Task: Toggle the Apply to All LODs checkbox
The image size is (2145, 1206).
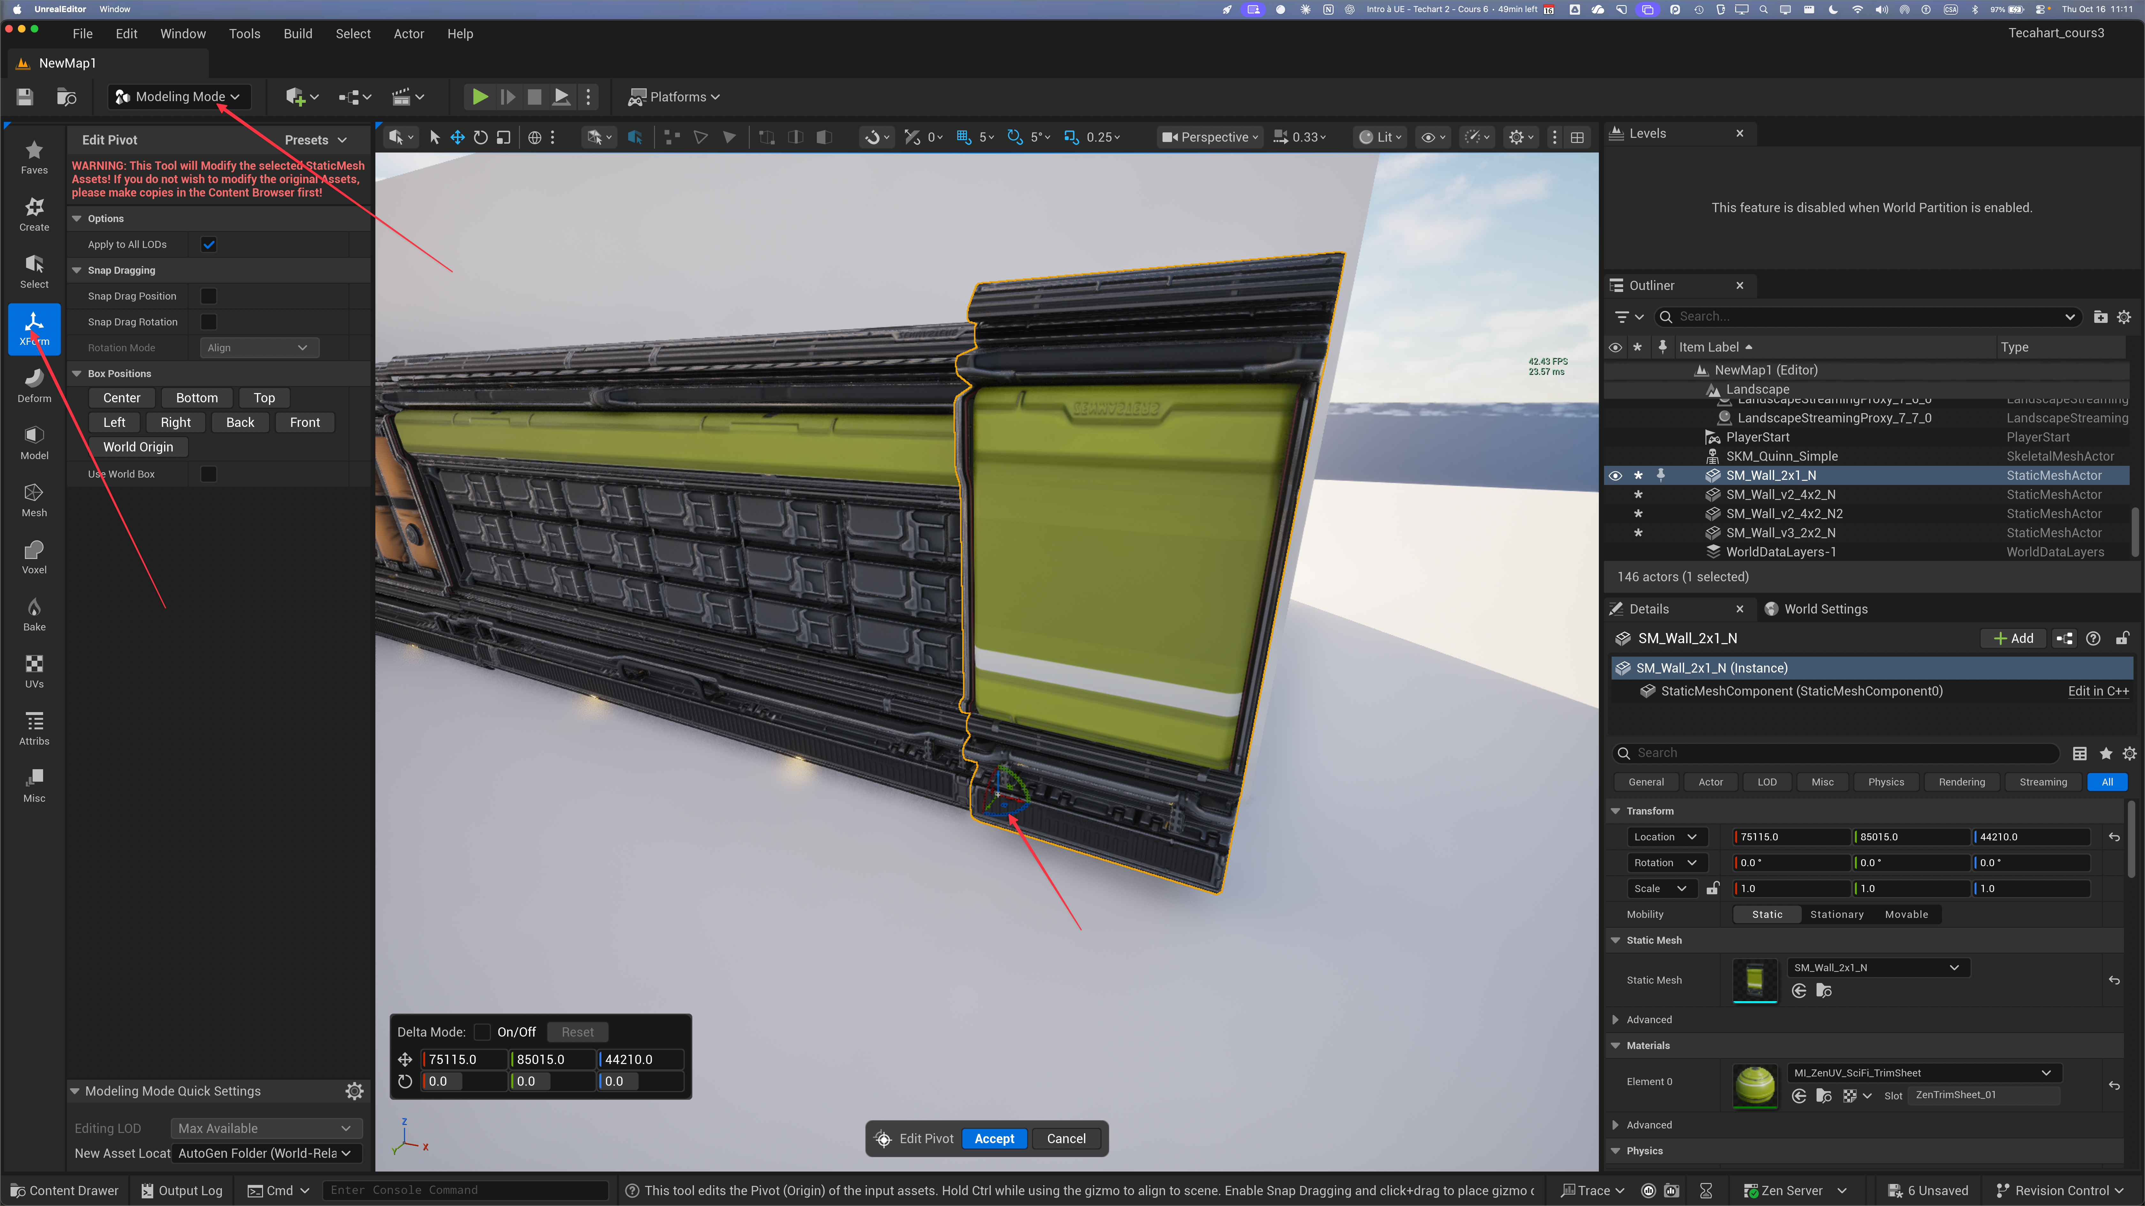Action: pyautogui.click(x=209, y=245)
